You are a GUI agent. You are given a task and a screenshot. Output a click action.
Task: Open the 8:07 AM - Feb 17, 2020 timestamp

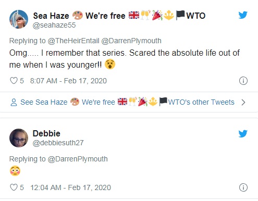[68, 81]
